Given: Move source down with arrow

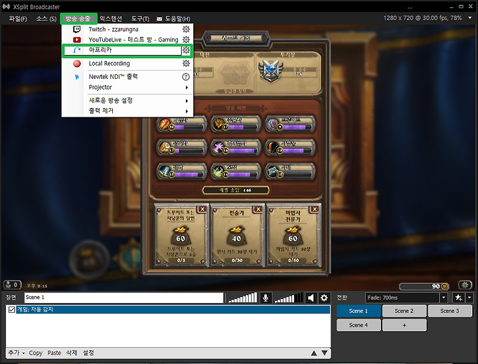Looking at the screenshot, I should point(325,353).
